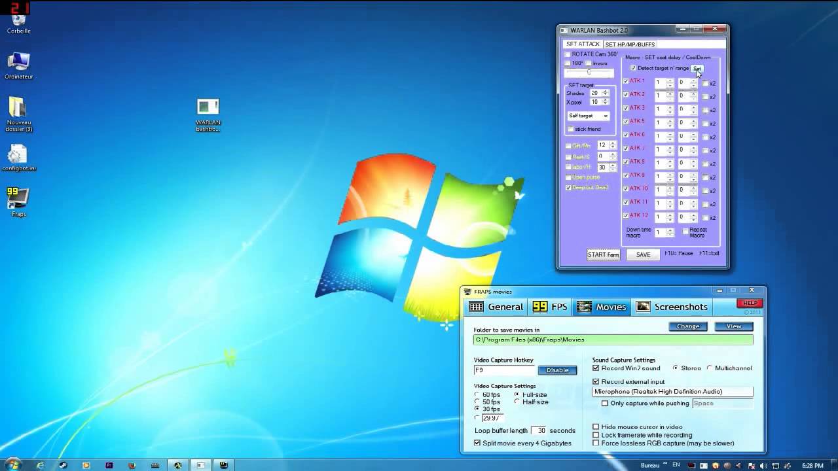838x471 pixels.
Task: Click the Loop buffer length field
Action: 539,430
